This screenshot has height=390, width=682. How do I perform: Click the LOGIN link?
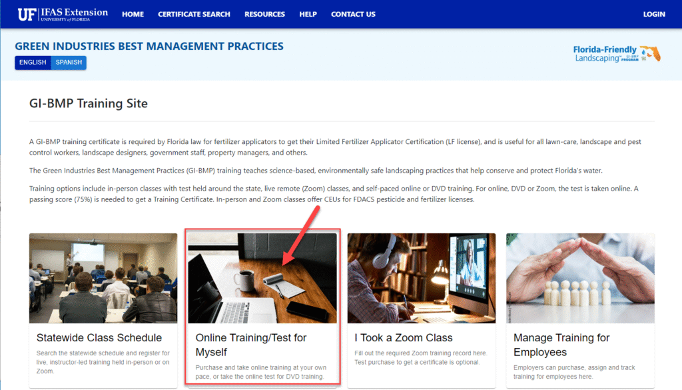(653, 14)
